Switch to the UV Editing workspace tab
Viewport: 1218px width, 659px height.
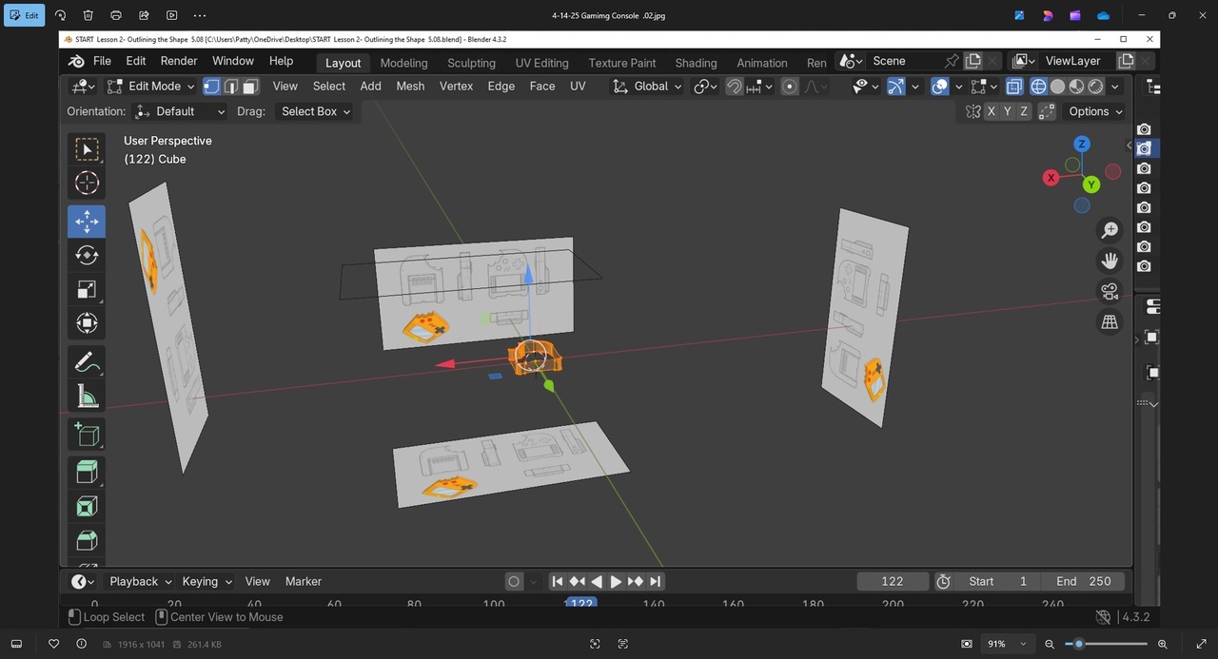(541, 63)
